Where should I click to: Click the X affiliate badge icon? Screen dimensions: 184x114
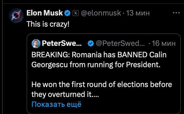click(76, 13)
